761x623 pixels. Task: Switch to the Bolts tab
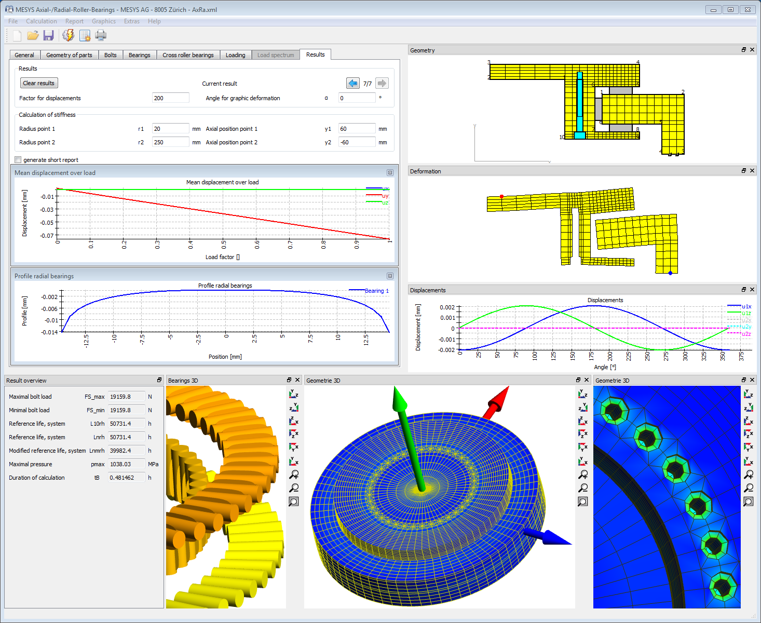coord(111,55)
